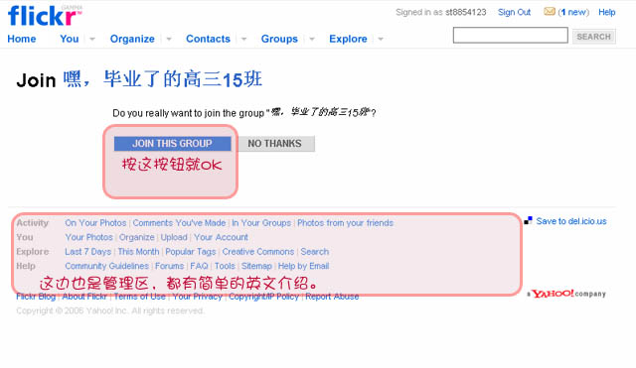Viewport: 636px width, 368px height.
Task: Click the NO THANKS button
Action: click(275, 144)
